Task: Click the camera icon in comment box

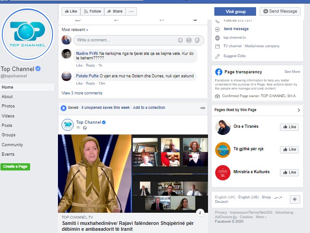Action: (189, 40)
